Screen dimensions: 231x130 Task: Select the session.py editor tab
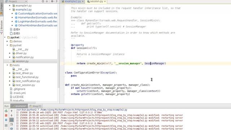(x=96, y=1)
